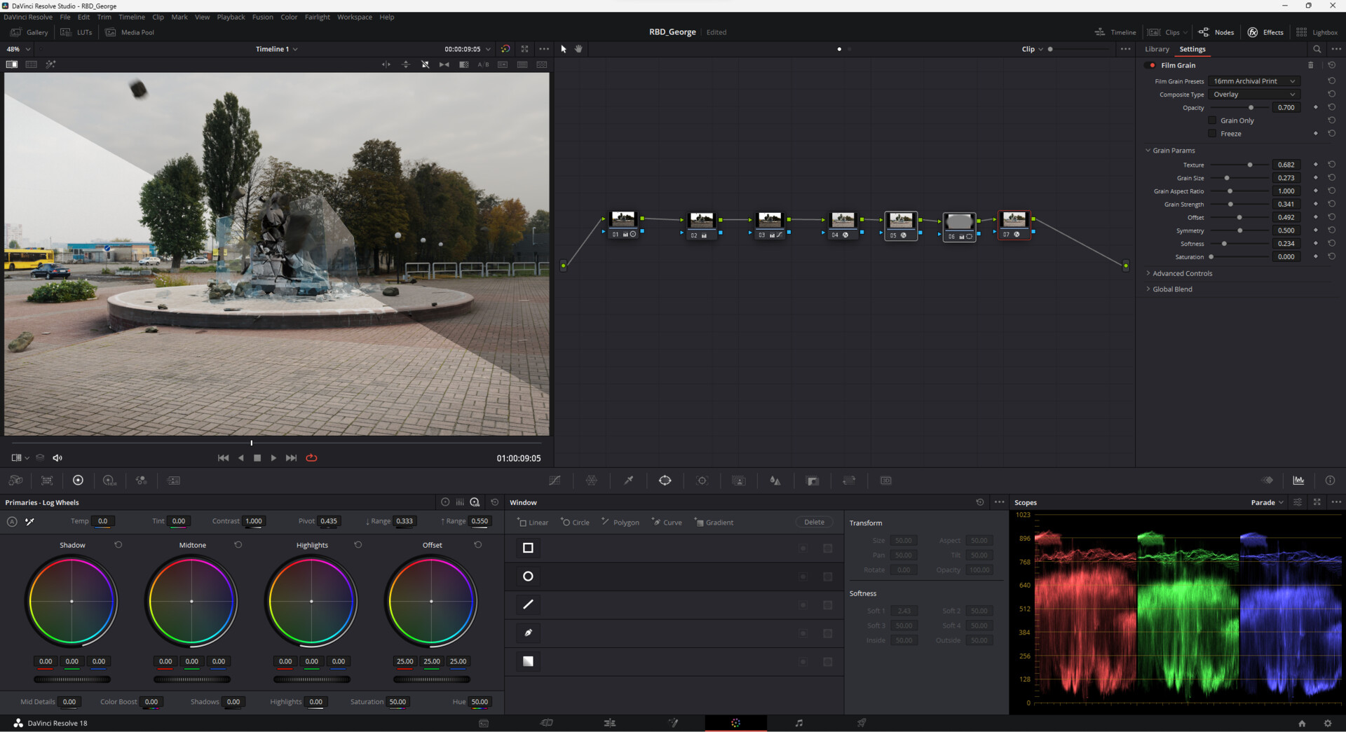Adjust the Film Grain Opacity slider
Image resolution: width=1346 pixels, height=732 pixels.
[x=1249, y=107]
